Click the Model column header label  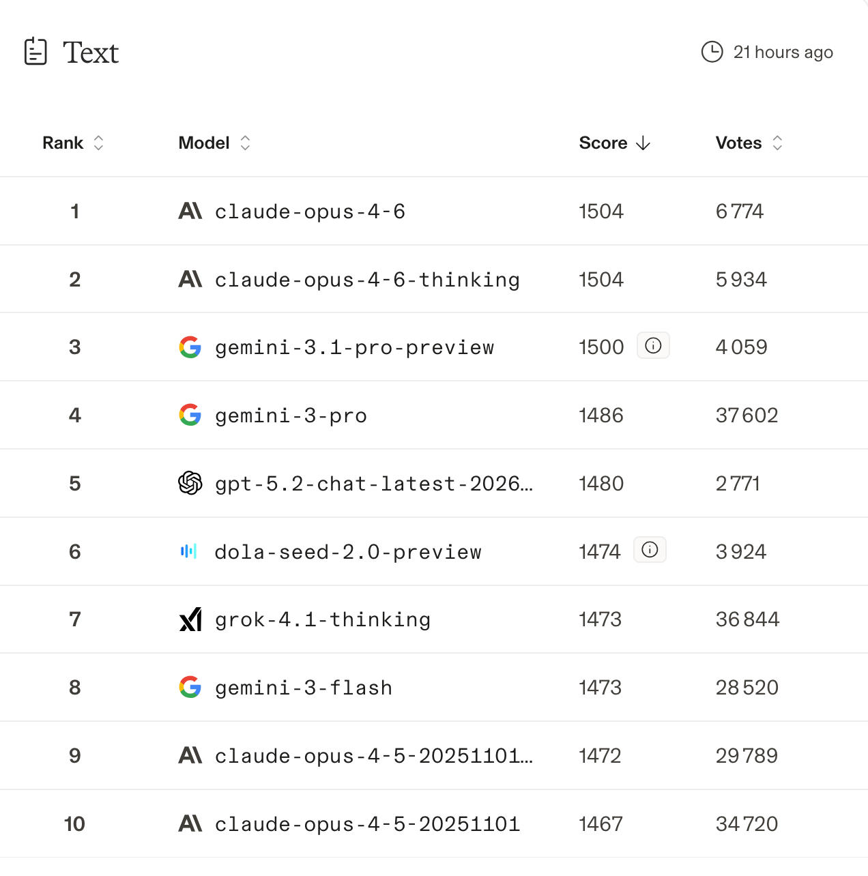click(x=203, y=143)
